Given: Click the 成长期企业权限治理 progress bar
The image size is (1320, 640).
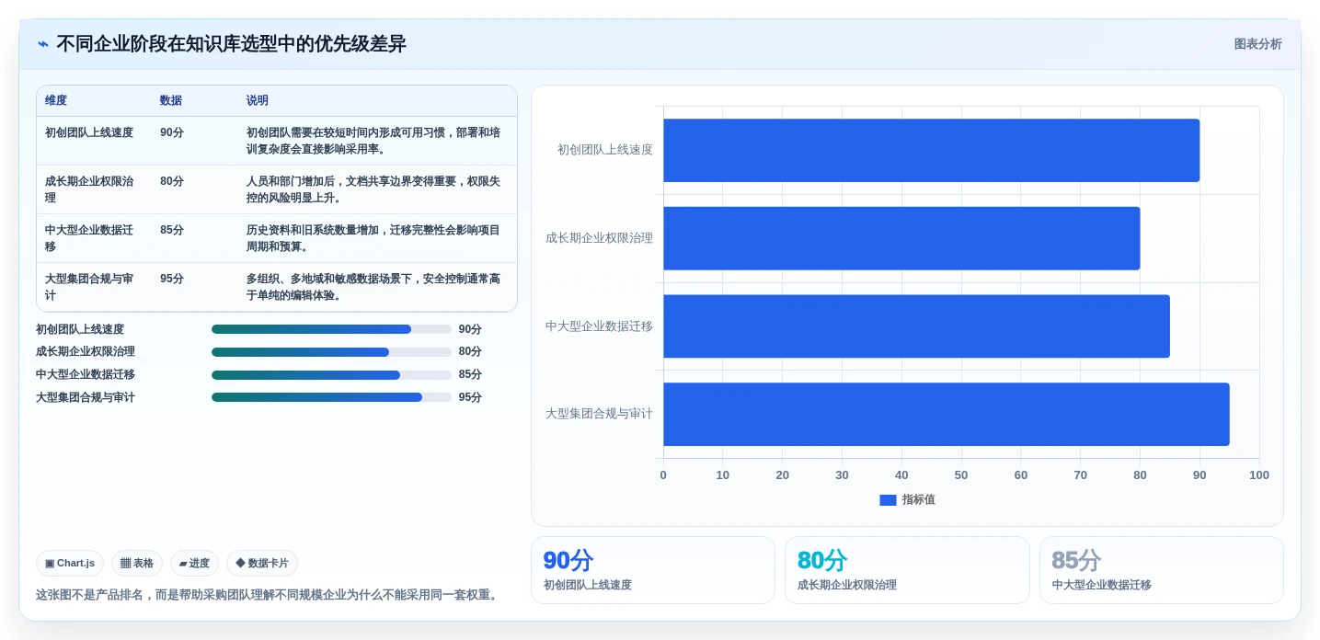Looking at the screenshot, I should click(331, 351).
